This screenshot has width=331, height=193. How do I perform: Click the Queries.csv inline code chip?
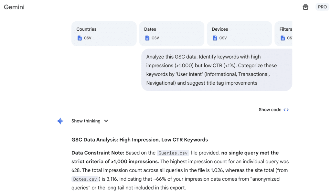point(173,153)
